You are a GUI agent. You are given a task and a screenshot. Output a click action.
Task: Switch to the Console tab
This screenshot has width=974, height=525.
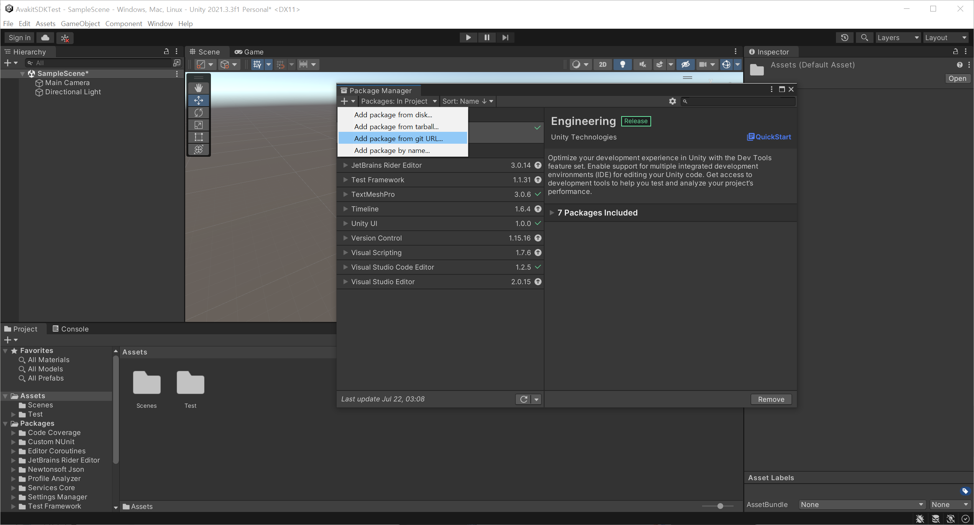pyautogui.click(x=71, y=329)
